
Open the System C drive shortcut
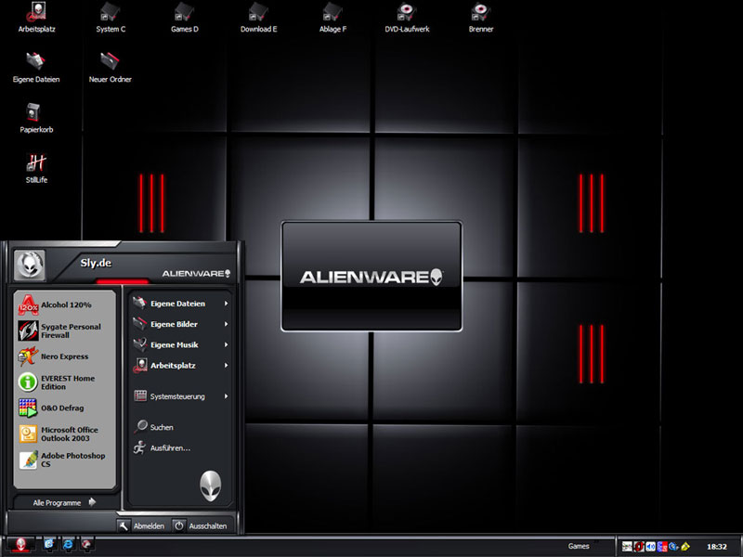(x=111, y=18)
